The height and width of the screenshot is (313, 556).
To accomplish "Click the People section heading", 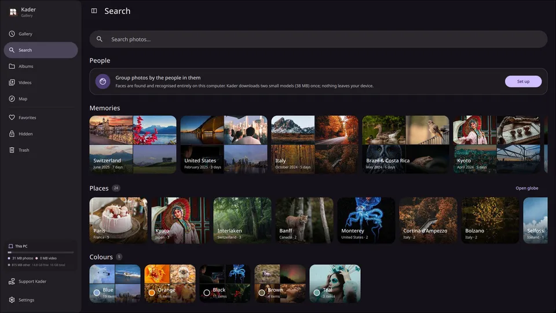I will coord(100,61).
